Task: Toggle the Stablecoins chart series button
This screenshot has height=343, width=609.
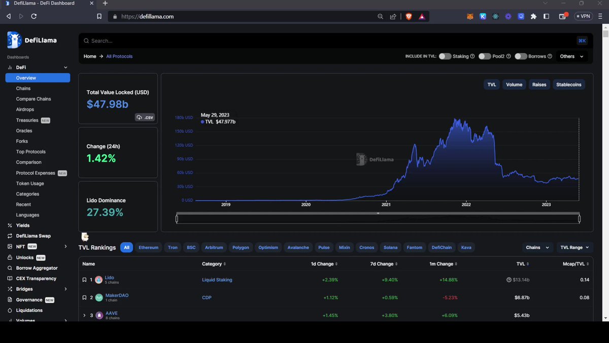Action: click(x=569, y=84)
